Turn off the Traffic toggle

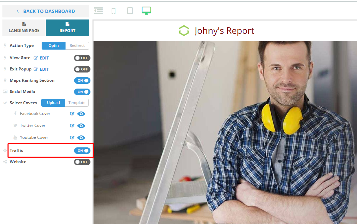click(x=82, y=150)
